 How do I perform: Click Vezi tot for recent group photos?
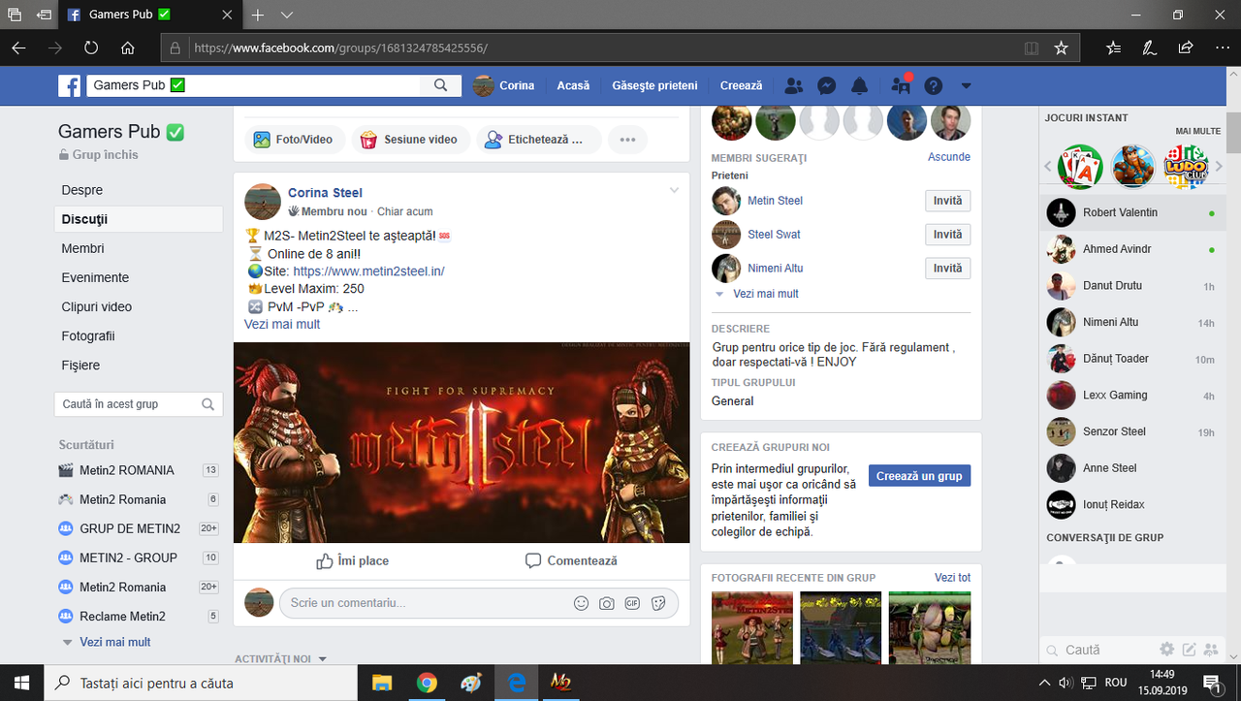(952, 578)
